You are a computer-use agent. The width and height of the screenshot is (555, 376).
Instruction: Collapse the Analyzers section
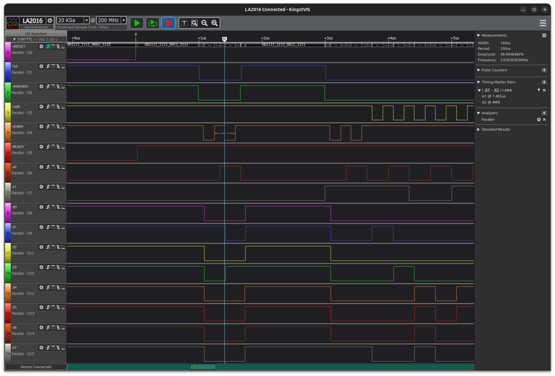pos(479,113)
